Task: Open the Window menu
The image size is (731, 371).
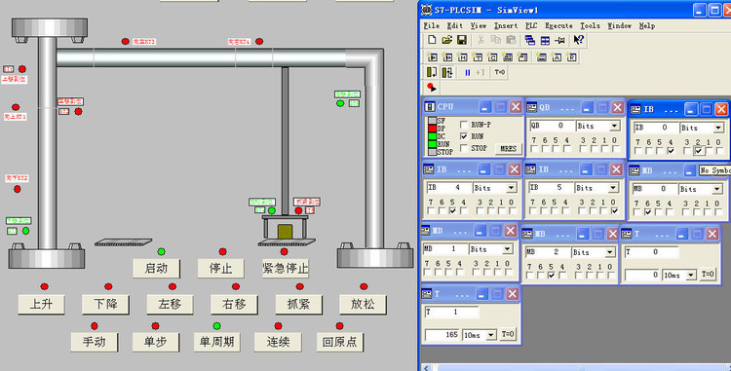Action: (x=620, y=25)
